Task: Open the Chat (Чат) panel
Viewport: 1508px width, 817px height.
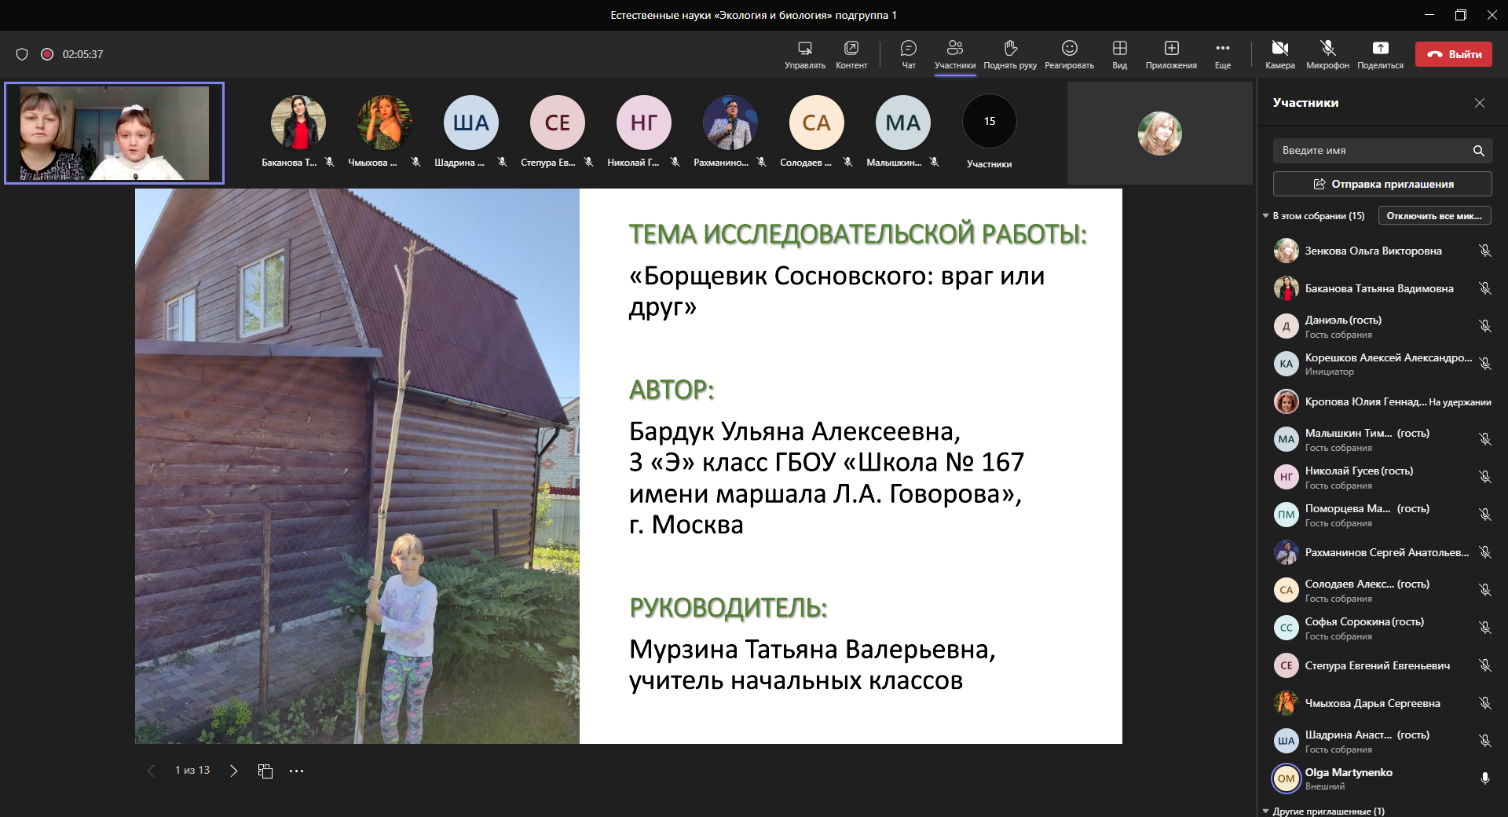Action: [x=908, y=53]
